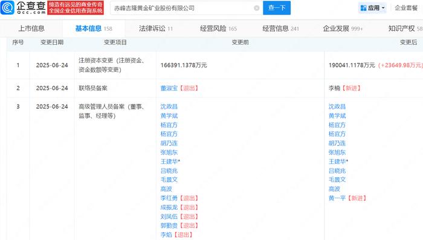
Task: Open the 经营信息 tab
Action: coord(280,28)
